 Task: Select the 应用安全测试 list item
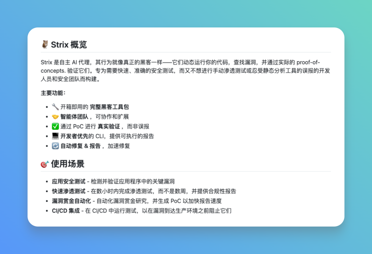(x=68, y=181)
